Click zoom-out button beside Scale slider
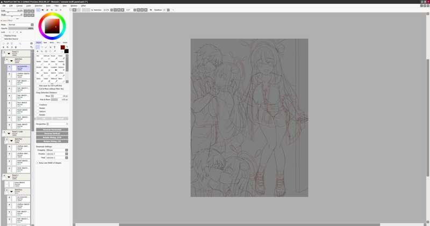430x226 pixels. click(x=25, y=11)
